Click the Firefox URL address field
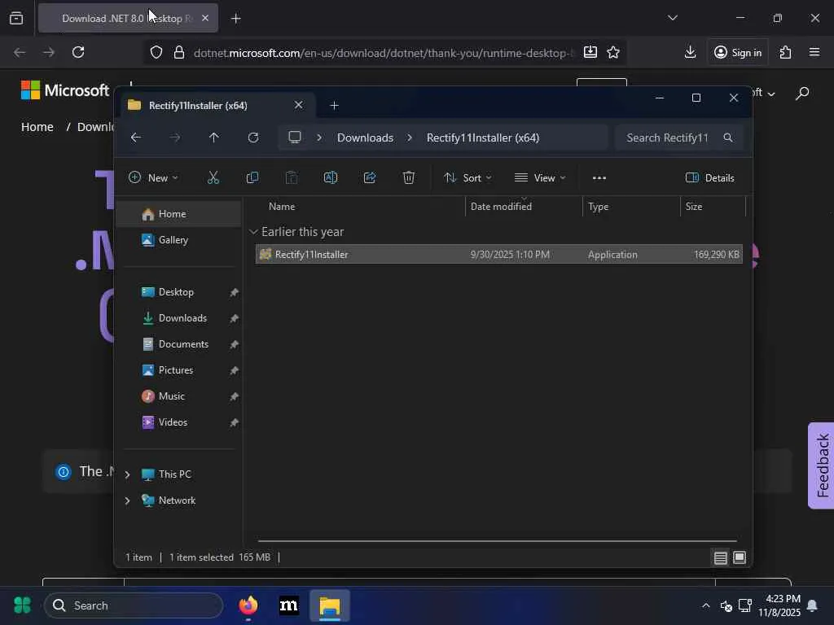The image size is (834, 625). [x=383, y=52]
